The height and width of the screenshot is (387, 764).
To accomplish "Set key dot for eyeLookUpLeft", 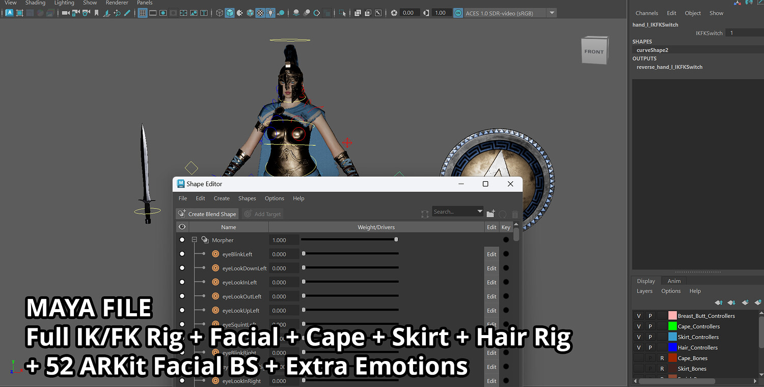I will pyautogui.click(x=506, y=311).
